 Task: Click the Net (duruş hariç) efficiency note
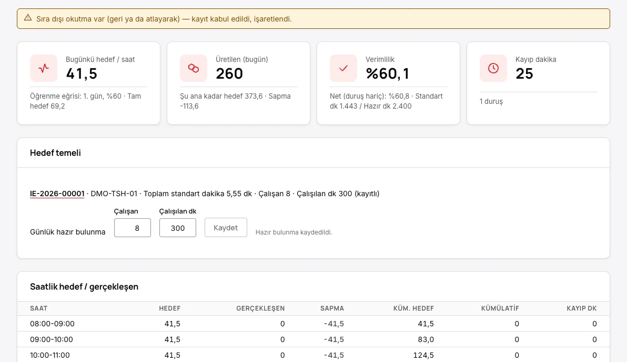click(x=386, y=101)
